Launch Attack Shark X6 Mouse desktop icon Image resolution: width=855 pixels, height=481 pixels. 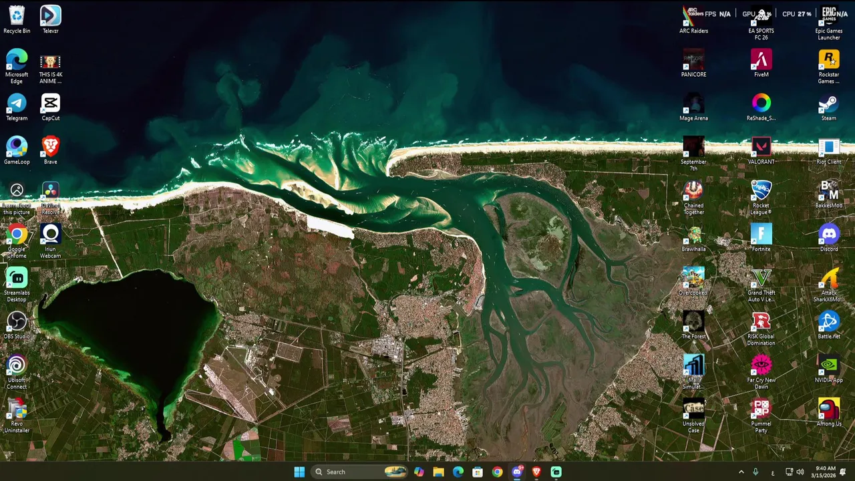[x=828, y=285]
